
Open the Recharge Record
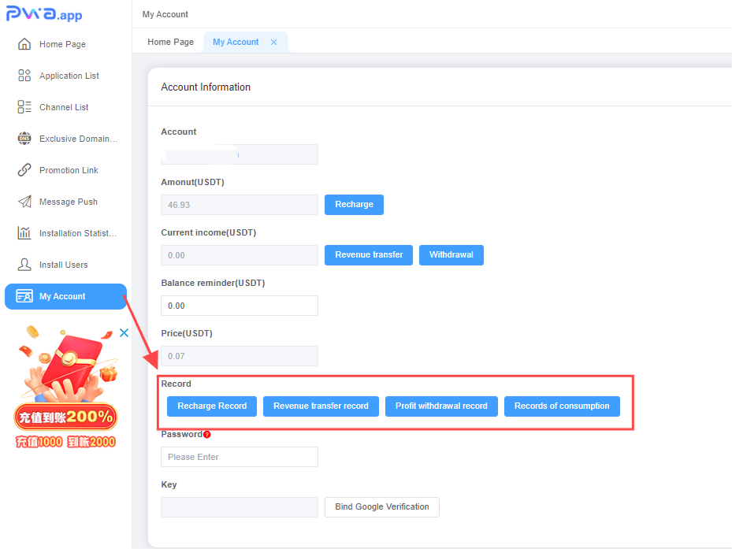212,406
